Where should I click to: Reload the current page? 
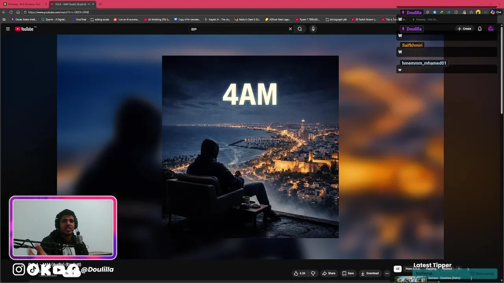(x=11, y=12)
